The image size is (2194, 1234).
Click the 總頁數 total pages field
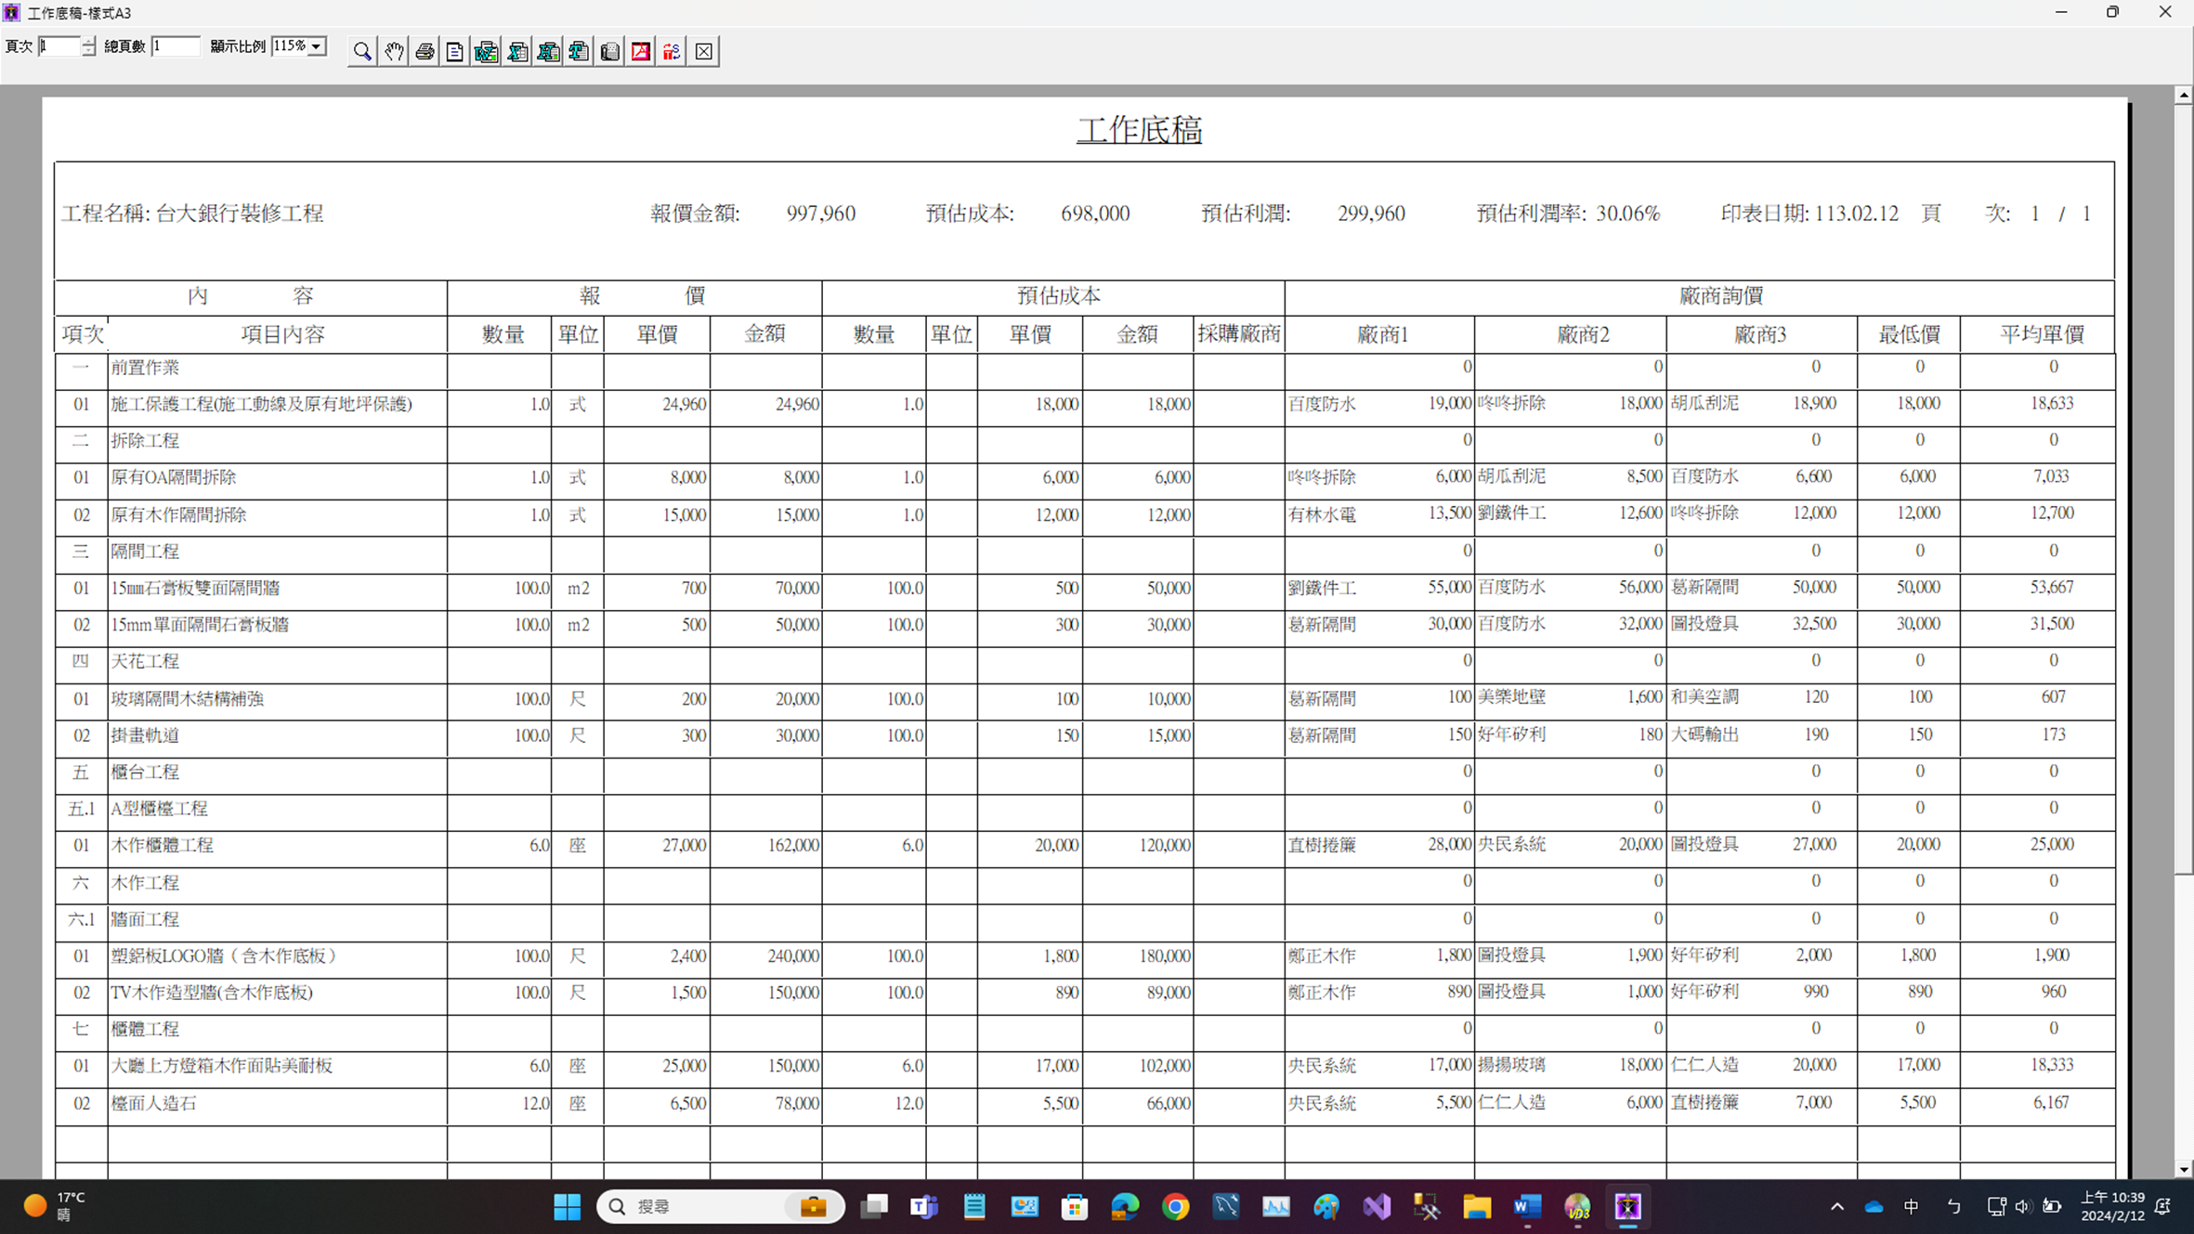(176, 46)
